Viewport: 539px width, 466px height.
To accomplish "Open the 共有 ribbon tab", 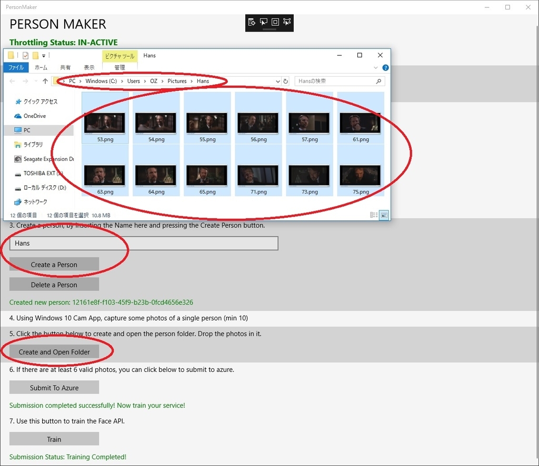I will 65,67.
